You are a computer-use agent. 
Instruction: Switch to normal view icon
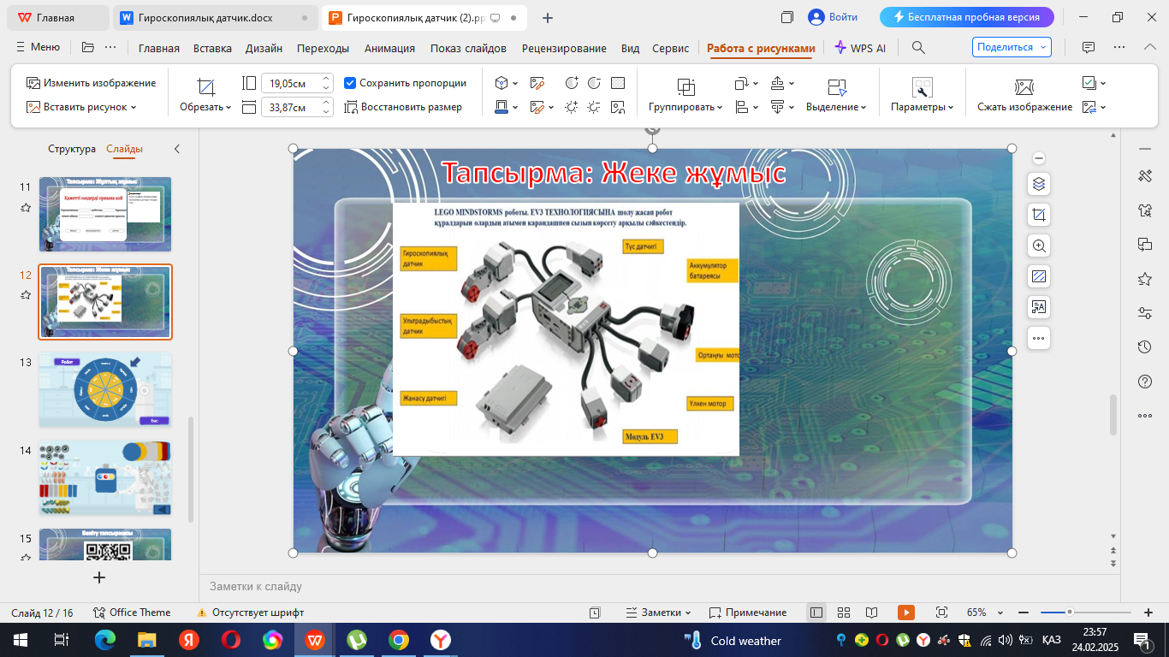(x=816, y=613)
